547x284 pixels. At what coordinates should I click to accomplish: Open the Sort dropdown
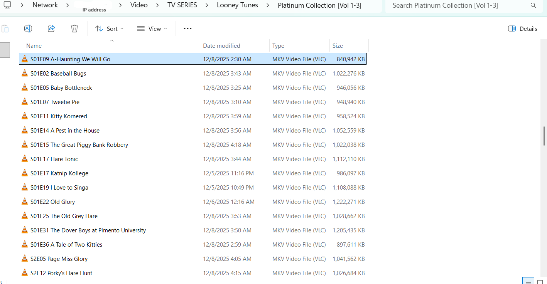[x=110, y=29]
